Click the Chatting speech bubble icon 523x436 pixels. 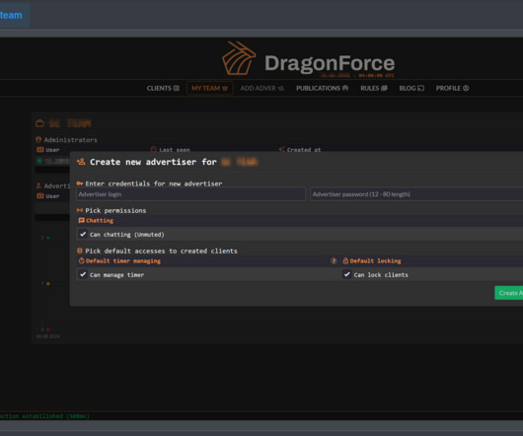[x=81, y=220]
